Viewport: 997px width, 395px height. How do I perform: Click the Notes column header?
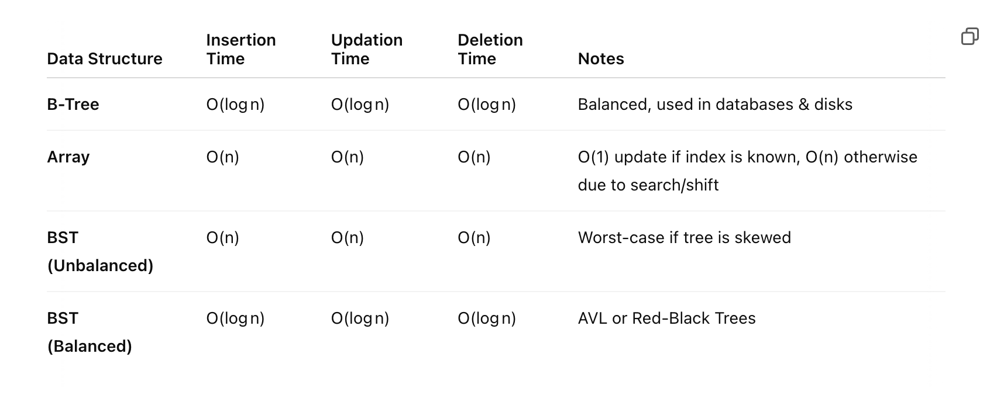click(x=601, y=58)
